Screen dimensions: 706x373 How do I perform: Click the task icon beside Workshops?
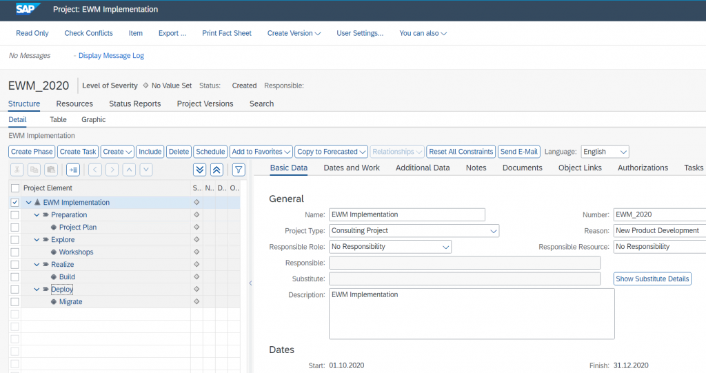click(54, 252)
